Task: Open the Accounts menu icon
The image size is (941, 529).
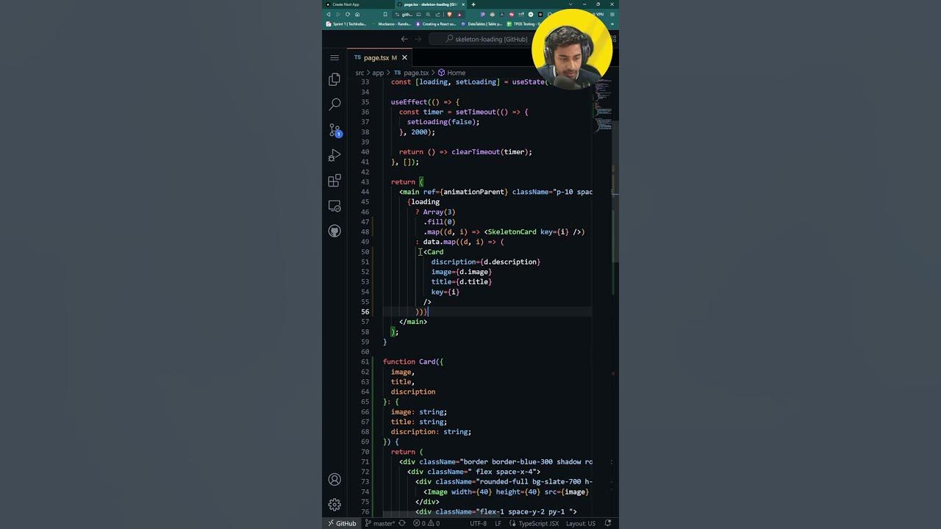Action: [x=334, y=479]
